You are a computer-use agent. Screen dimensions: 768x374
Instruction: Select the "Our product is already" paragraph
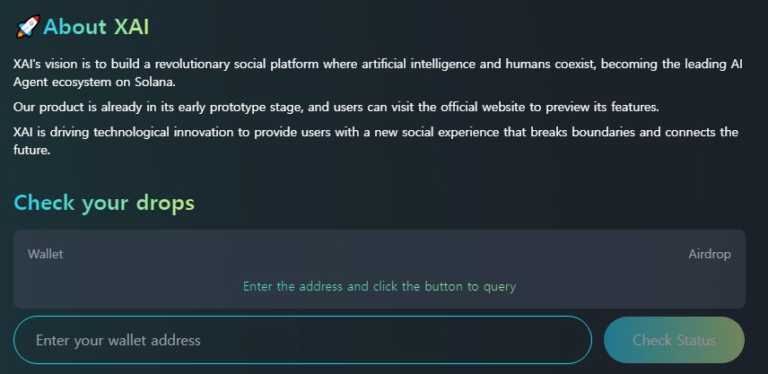point(336,107)
